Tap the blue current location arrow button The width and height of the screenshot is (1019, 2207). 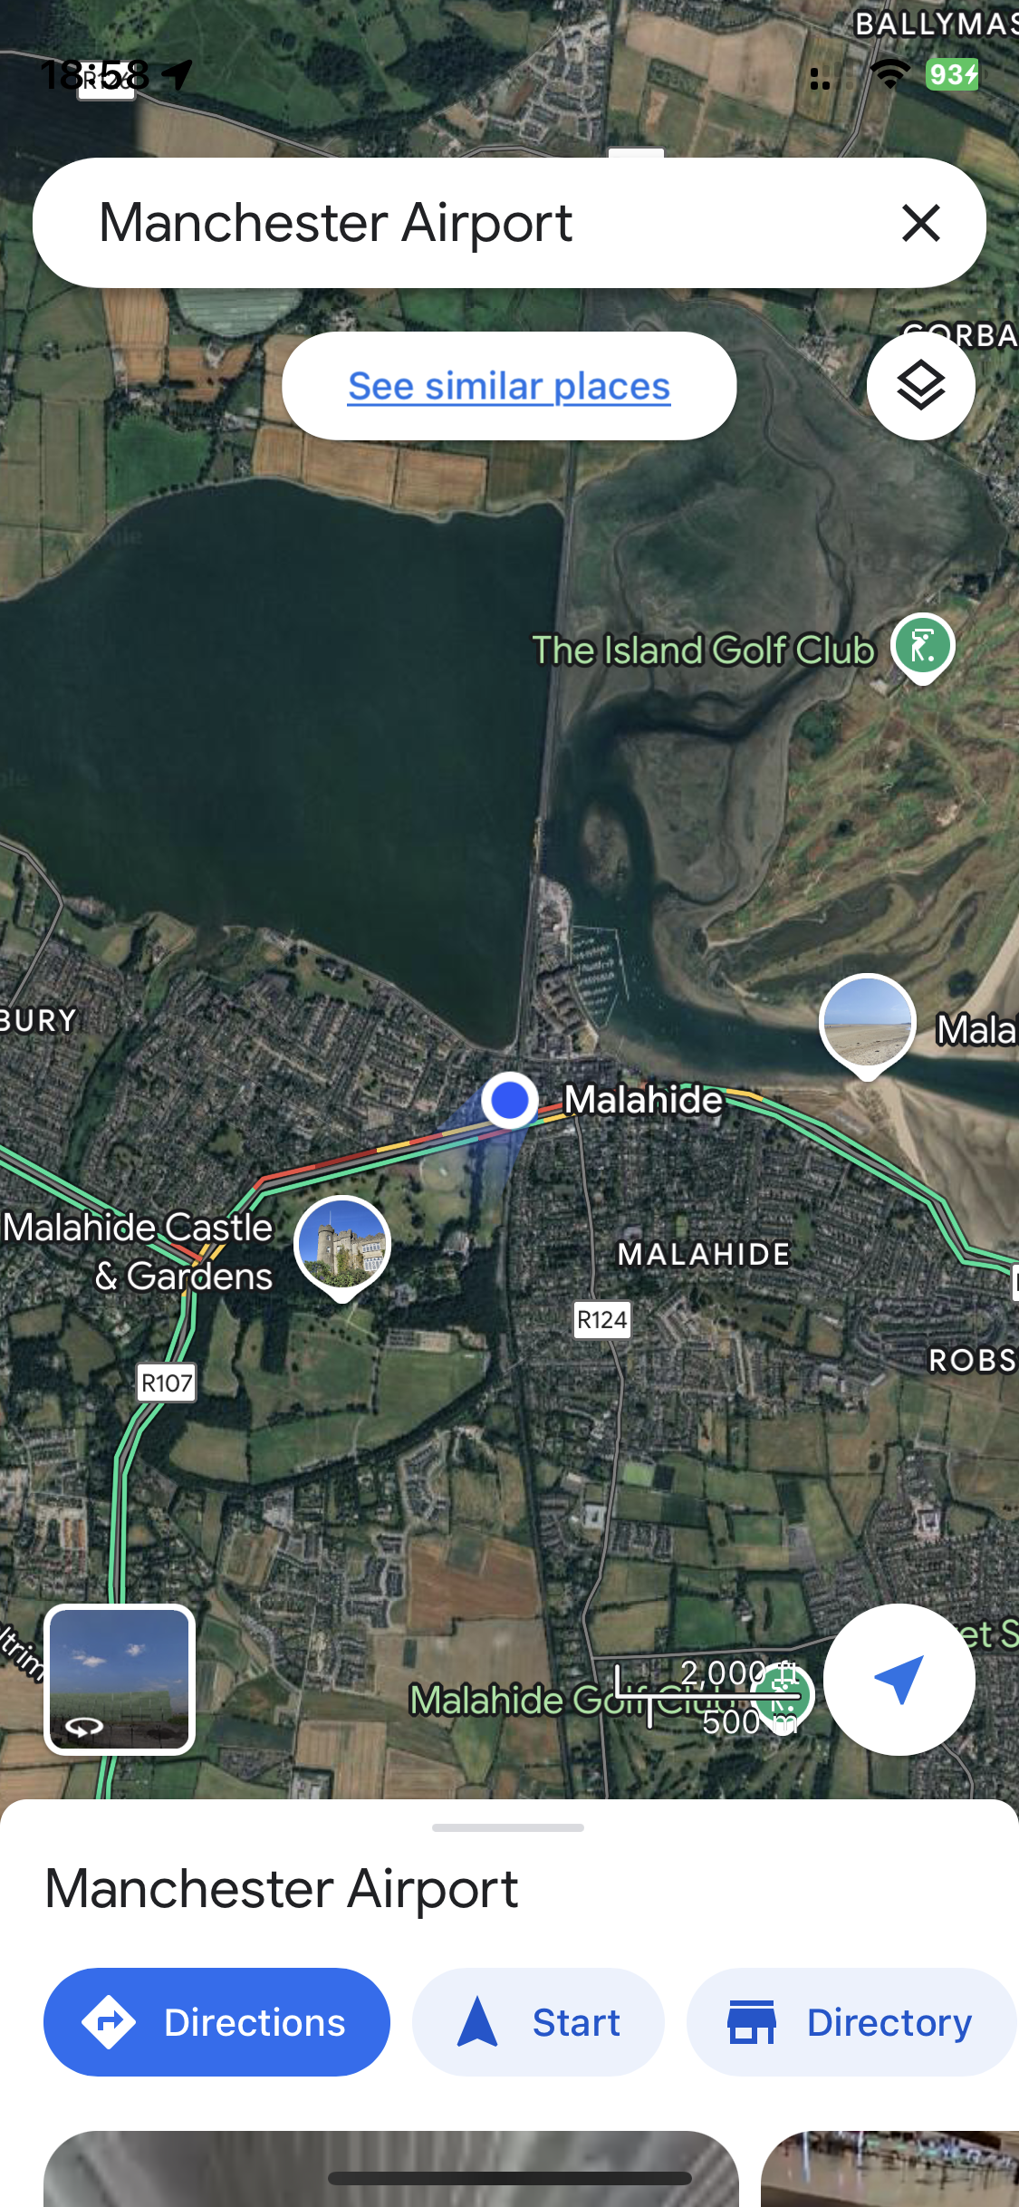pos(899,1679)
